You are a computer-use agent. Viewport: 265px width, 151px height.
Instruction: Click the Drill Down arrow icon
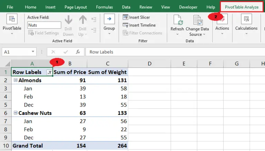[x=68, y=20]
